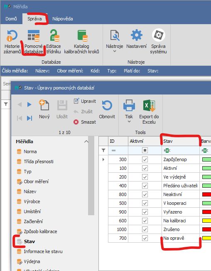Export table via Export do Excelu
Image resolution: width=211 pixels, height=271 pixels.
click(149, 112)
